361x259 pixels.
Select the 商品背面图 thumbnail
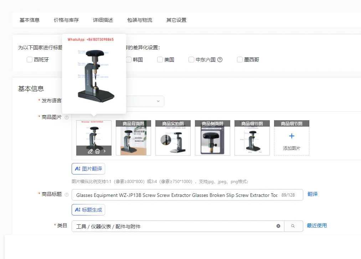pyautogui.click(x=134, y=138)
